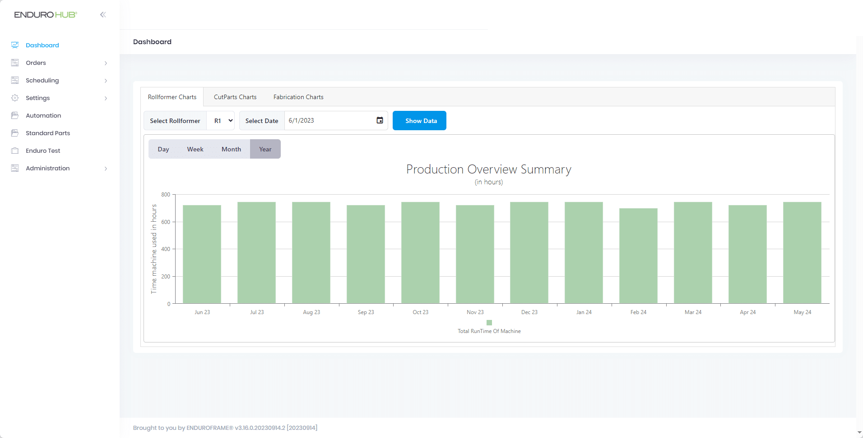Expand the Orders menu chevron

click(106, 63)
